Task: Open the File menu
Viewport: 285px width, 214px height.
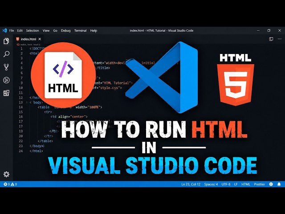Action: pos(12,31)
